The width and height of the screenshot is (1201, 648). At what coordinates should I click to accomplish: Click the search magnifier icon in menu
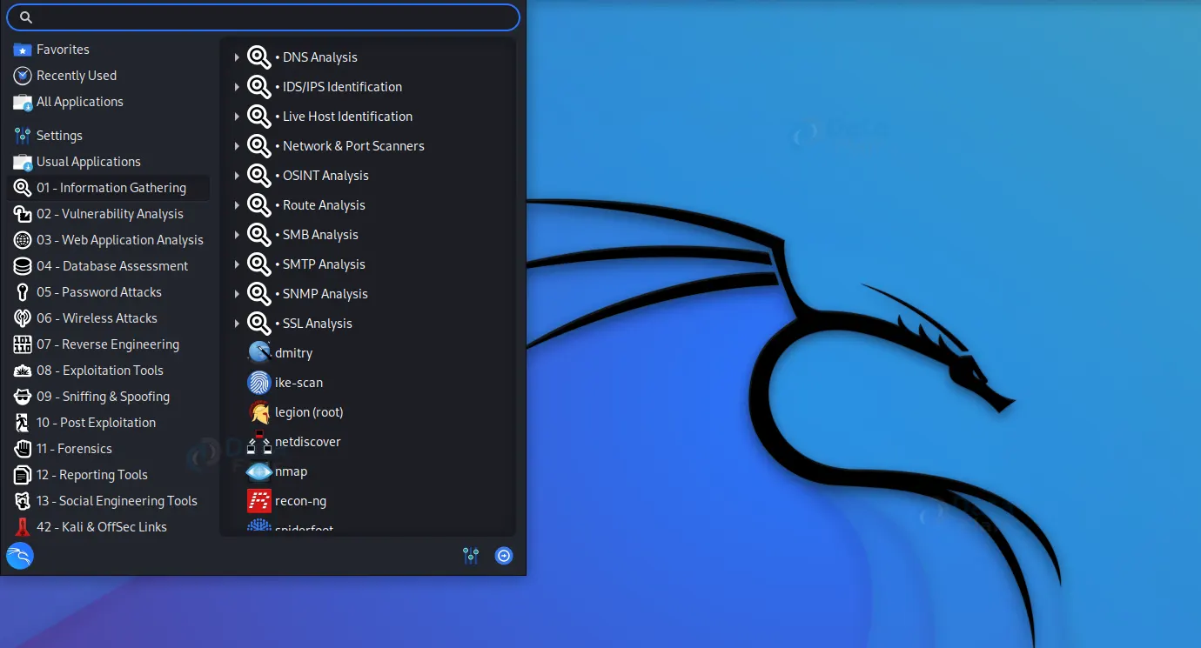click(x=26, y=17)
